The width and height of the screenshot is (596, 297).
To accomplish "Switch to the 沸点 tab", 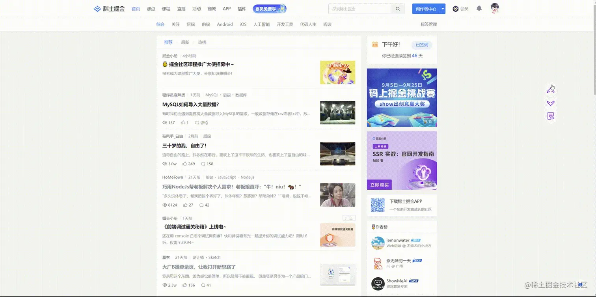I will point(151,8).
